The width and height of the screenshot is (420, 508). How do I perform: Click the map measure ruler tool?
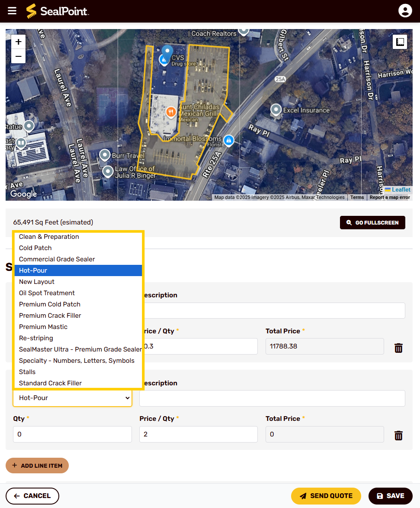coord(400,42)
